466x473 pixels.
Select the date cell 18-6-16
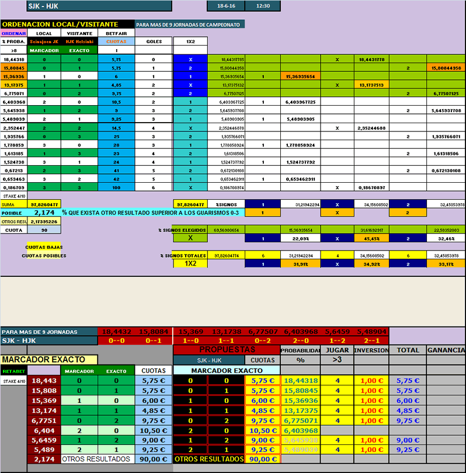click(x=226, y=6)
